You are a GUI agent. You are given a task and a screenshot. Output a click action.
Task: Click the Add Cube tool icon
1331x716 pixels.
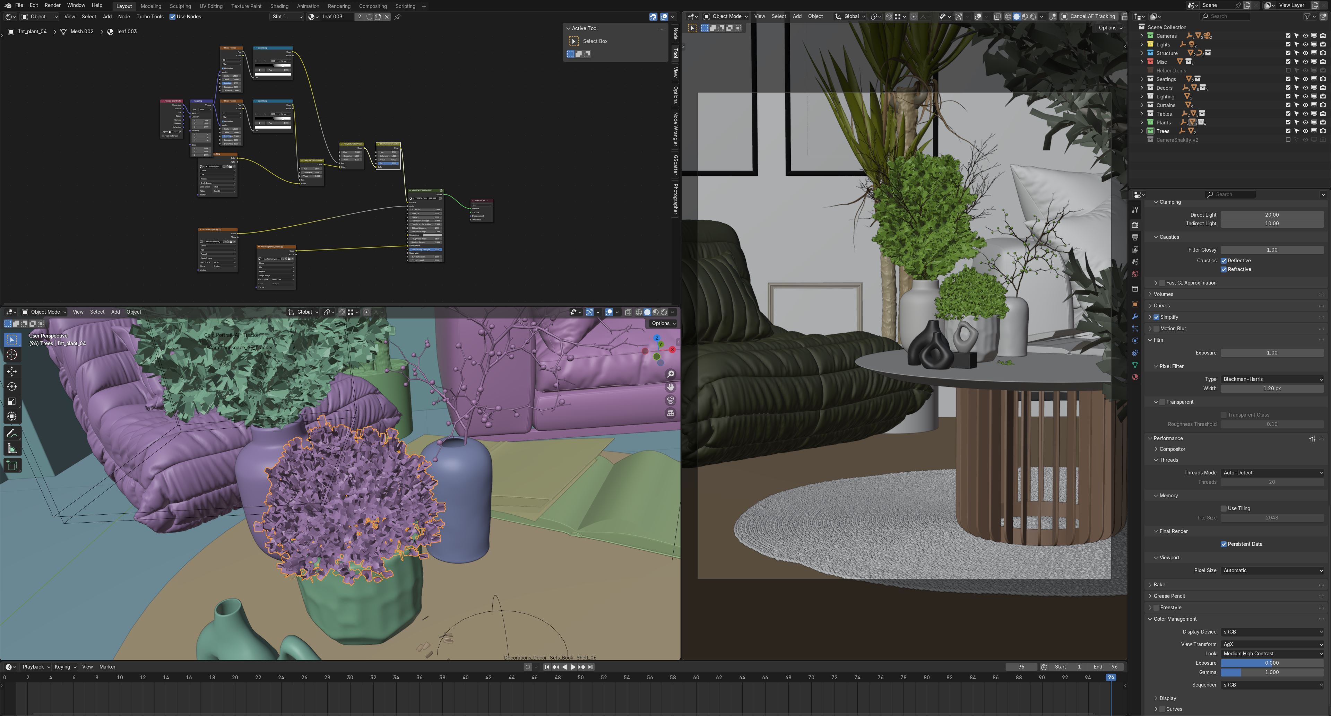(12, 465)
